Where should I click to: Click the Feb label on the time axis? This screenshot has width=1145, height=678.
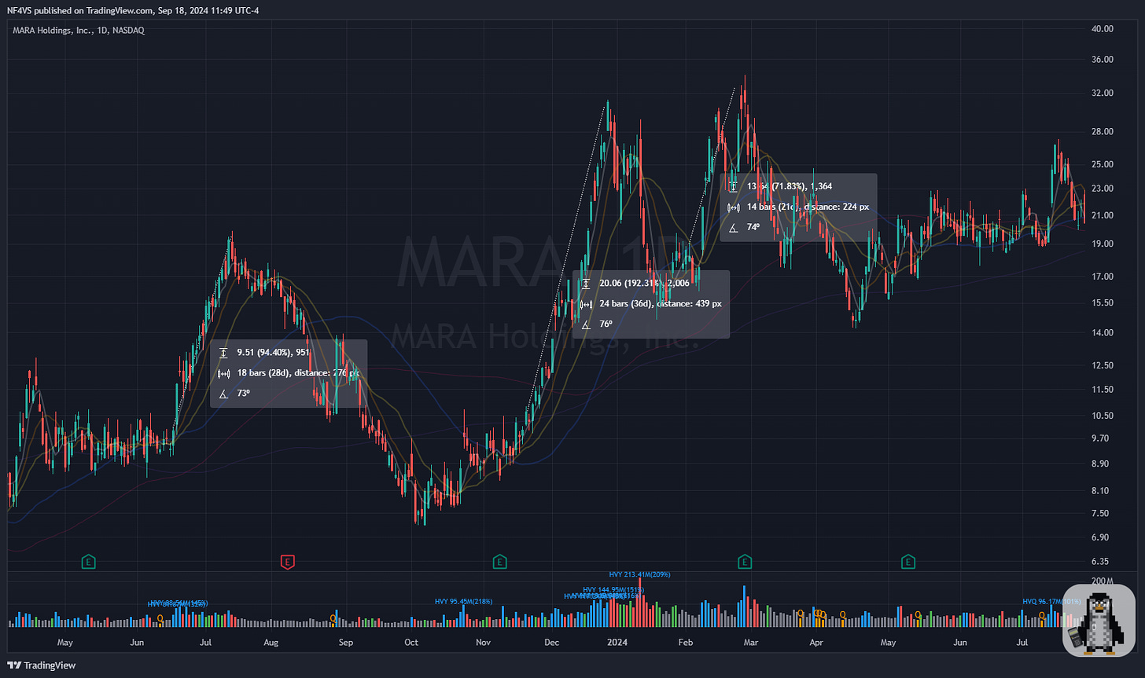click(686, 643)
